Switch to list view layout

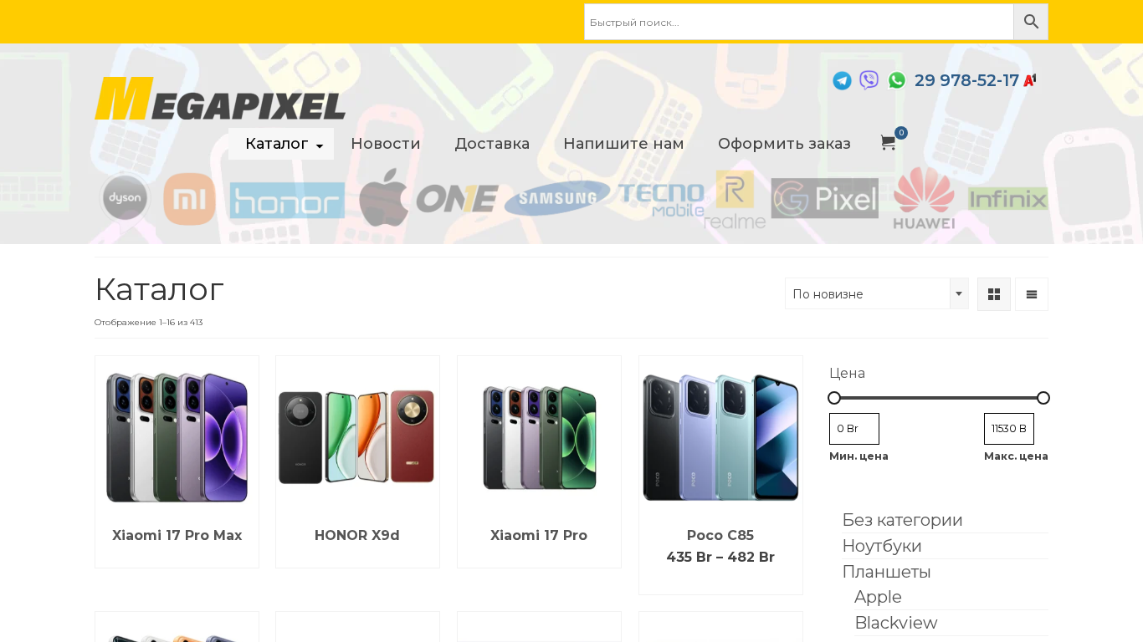coord(1032,294)
